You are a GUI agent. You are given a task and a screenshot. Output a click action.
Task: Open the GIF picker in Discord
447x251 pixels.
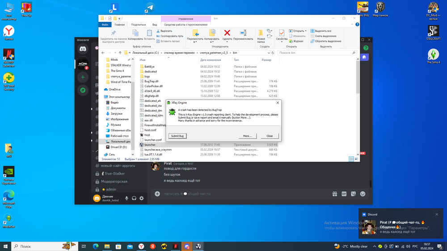pyautogui.click(x=344, y=194)
